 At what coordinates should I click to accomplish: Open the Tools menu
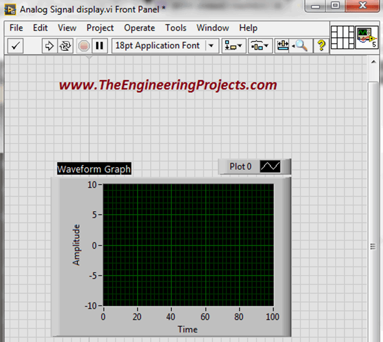click(175, 28)
